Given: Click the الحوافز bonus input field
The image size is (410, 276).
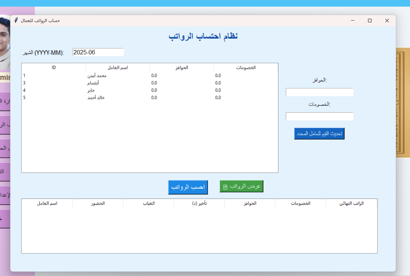Looking at the screenshot, I should 320,92.
